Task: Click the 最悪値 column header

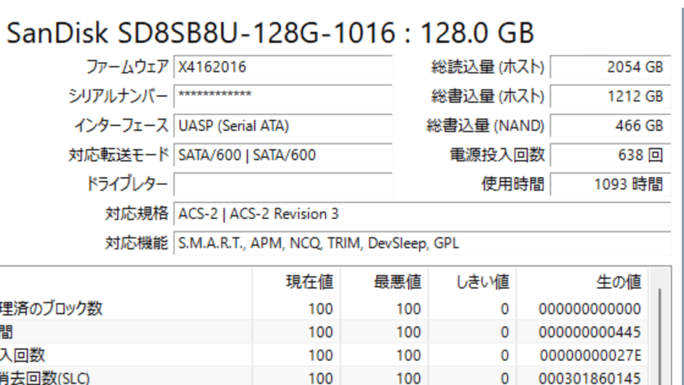Action: pos(397,282)
